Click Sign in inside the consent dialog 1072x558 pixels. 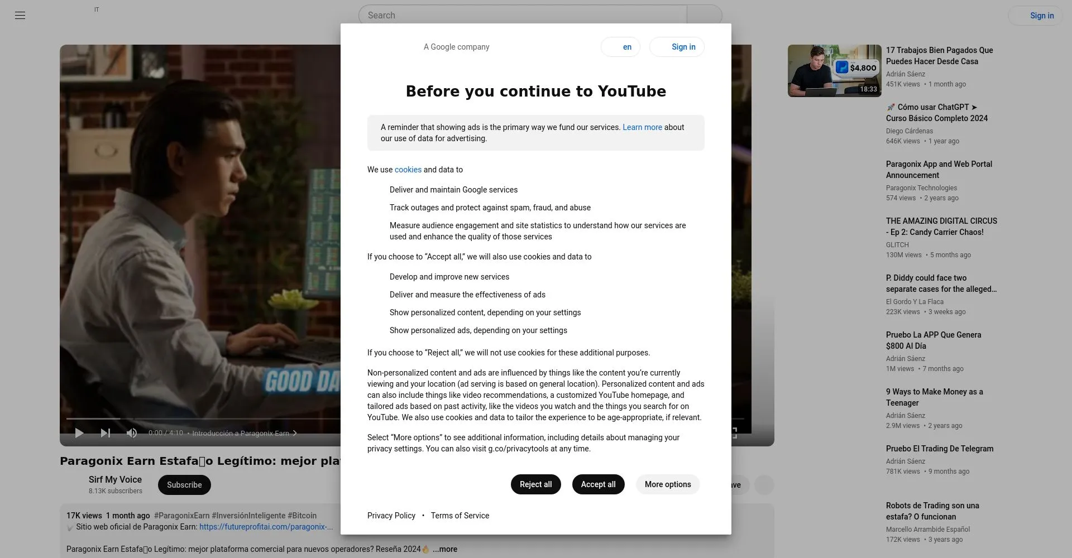[x=677, y=47]
